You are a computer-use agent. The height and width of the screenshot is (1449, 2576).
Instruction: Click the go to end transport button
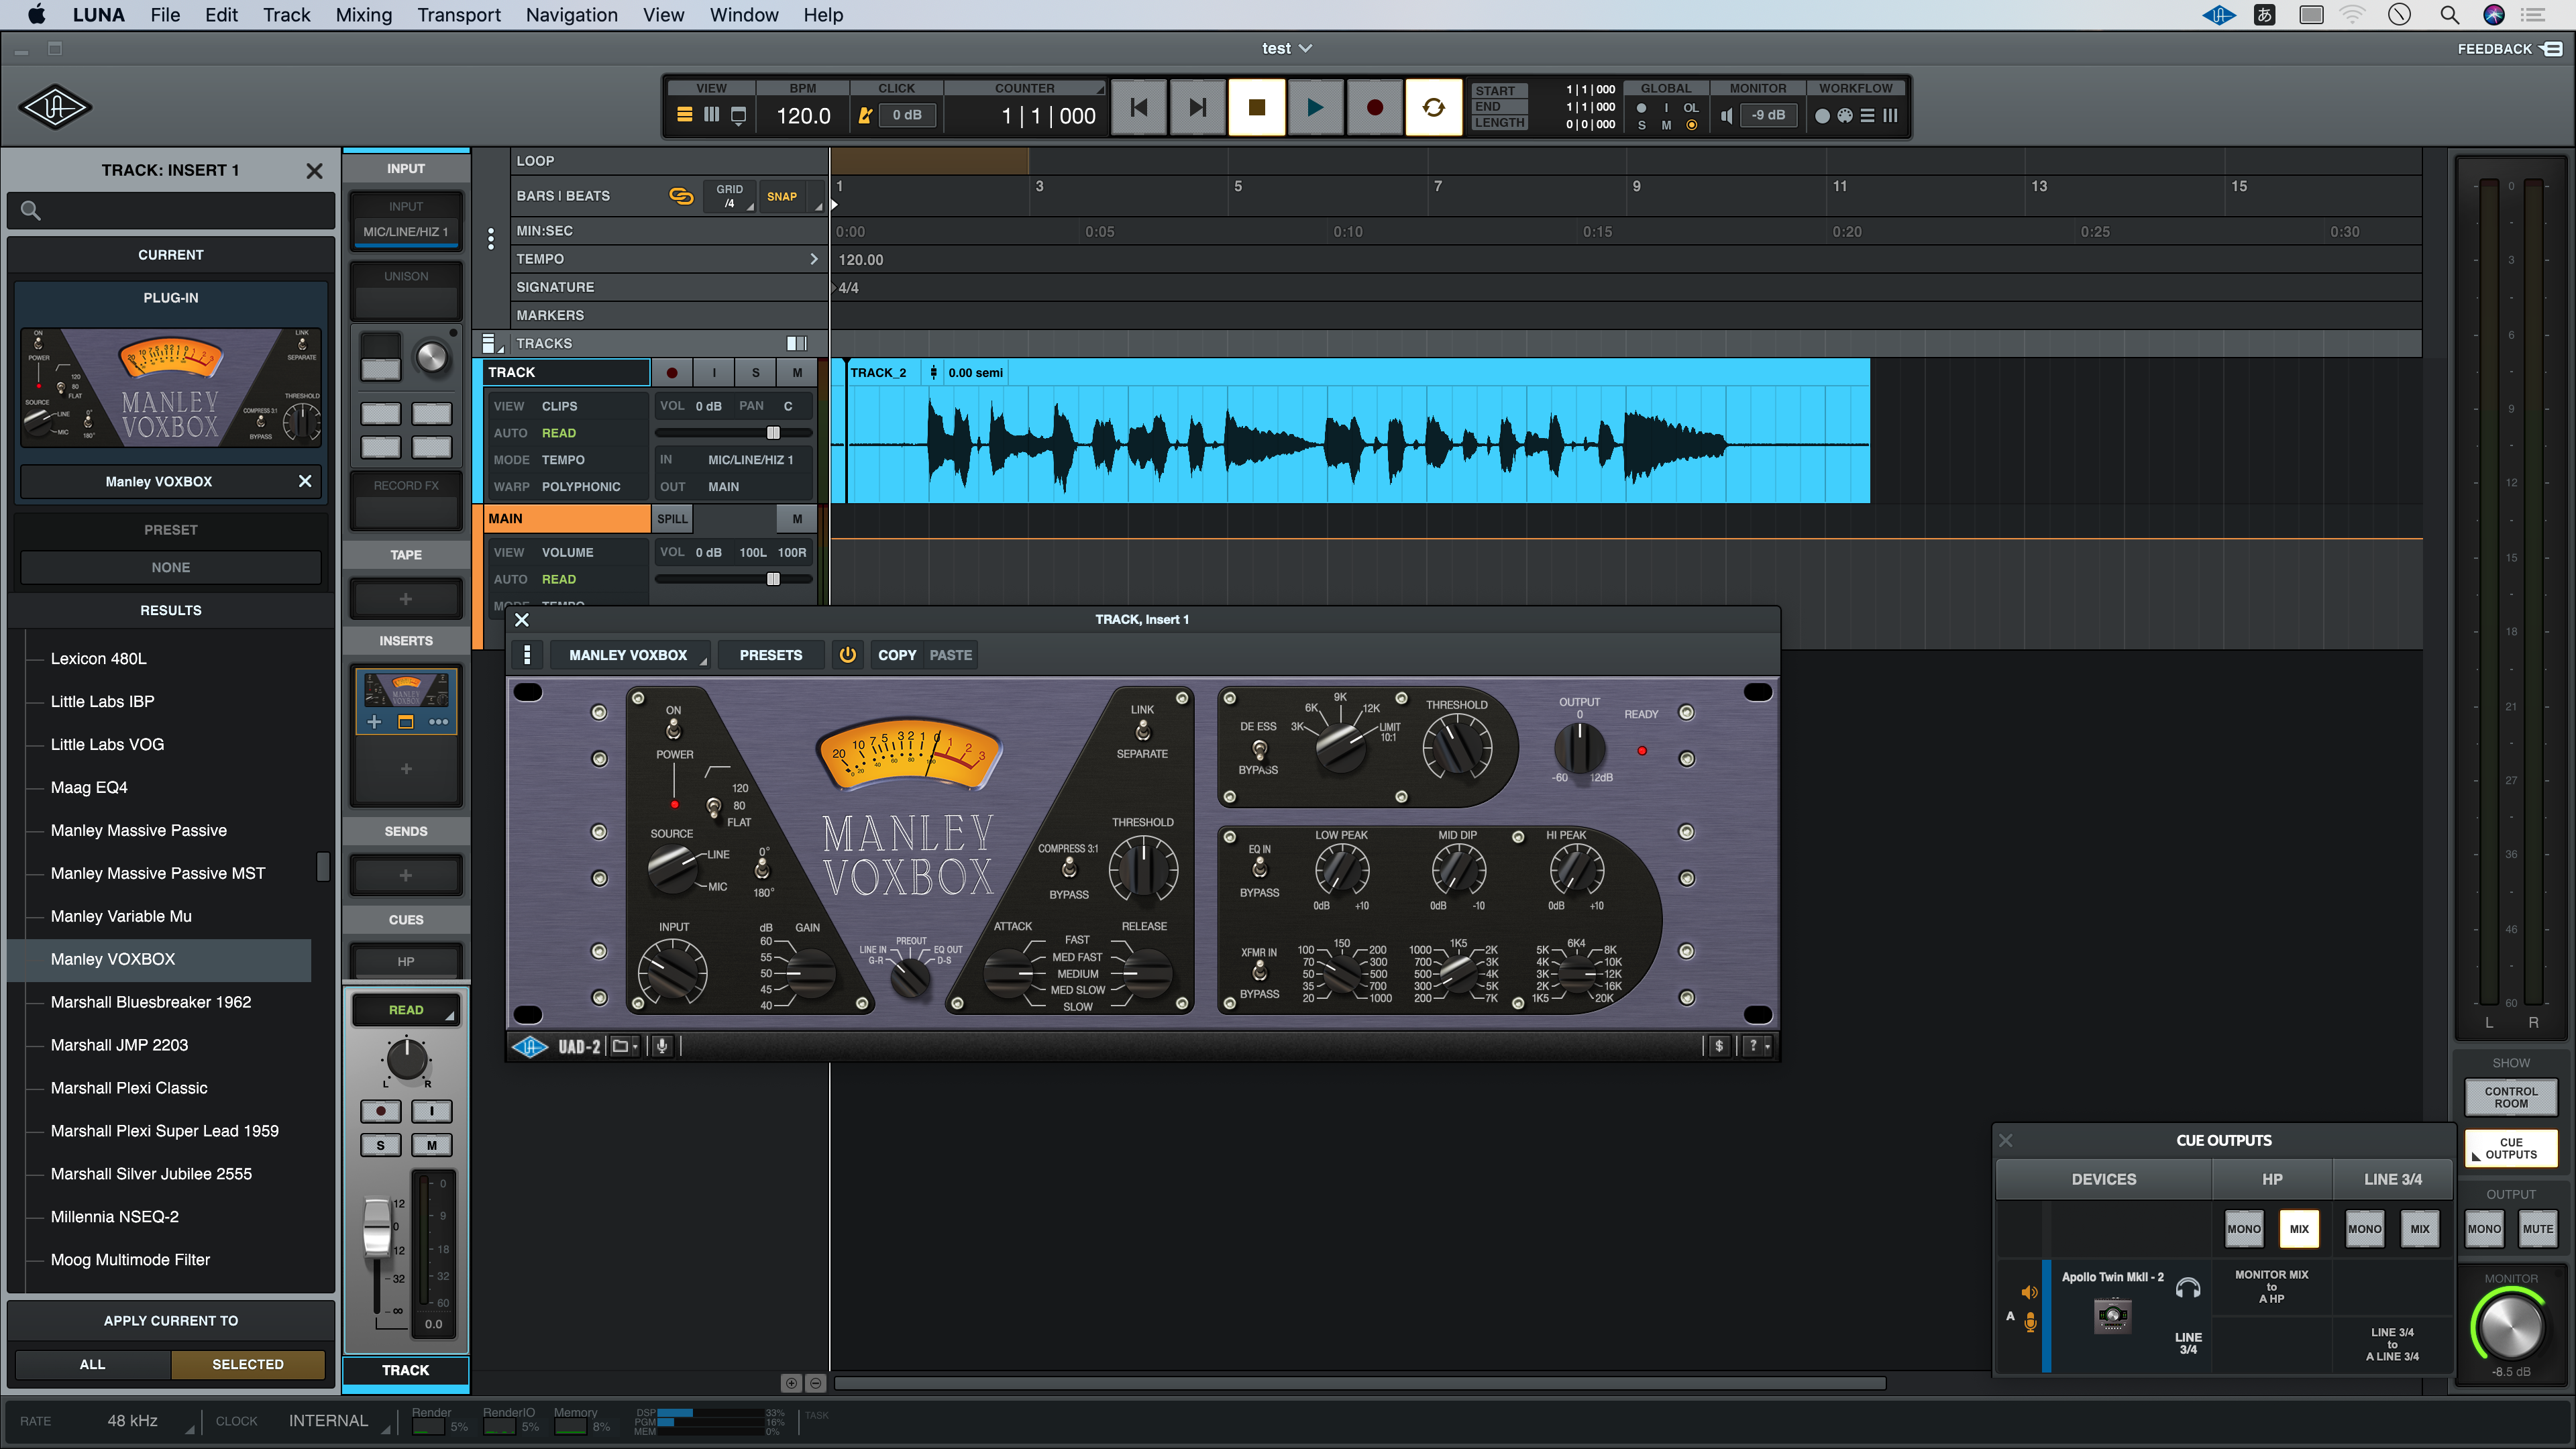(x=1197, y=107)
